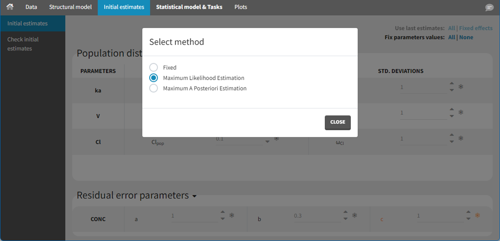Decrease the residual error a value
Screen dimensions: 500x241
[223, 219]
